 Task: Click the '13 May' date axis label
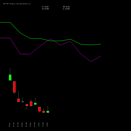[47, 124]
